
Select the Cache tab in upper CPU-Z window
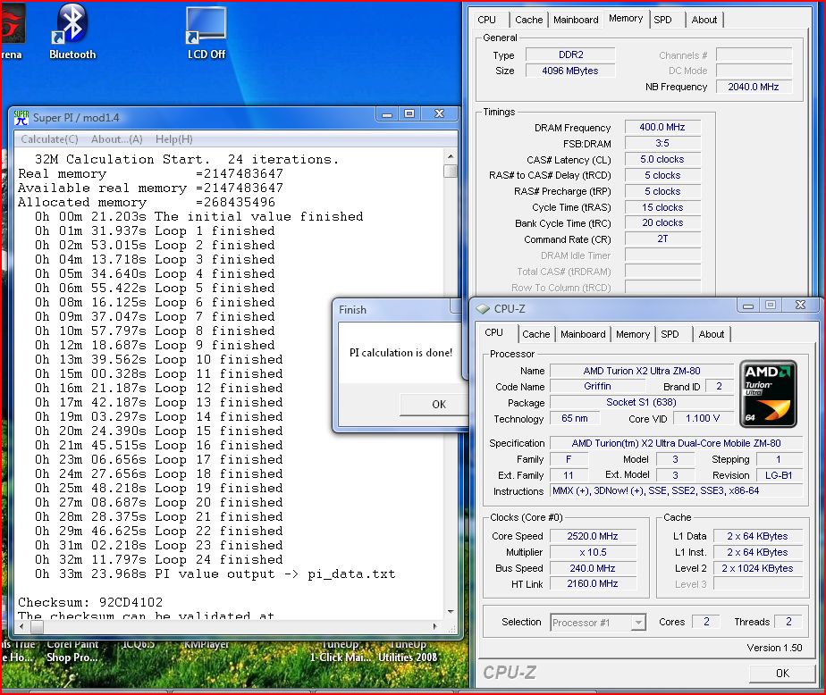coord(529,20)
